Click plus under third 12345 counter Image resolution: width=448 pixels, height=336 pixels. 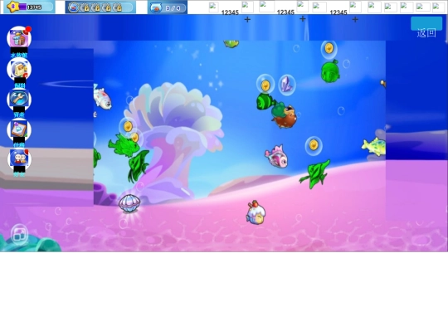coord(355,19)
